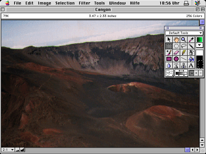Click the black background color swatch
The height and width of the screenshot is (154, 206).
click(200, 62)
